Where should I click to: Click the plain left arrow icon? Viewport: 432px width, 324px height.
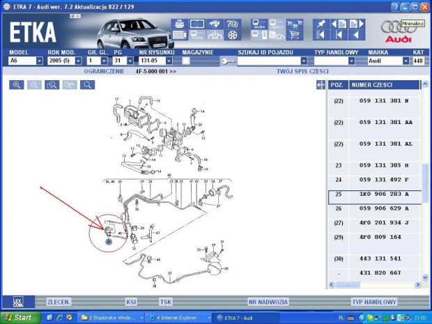pyautogui.click(x=357, y=35)
